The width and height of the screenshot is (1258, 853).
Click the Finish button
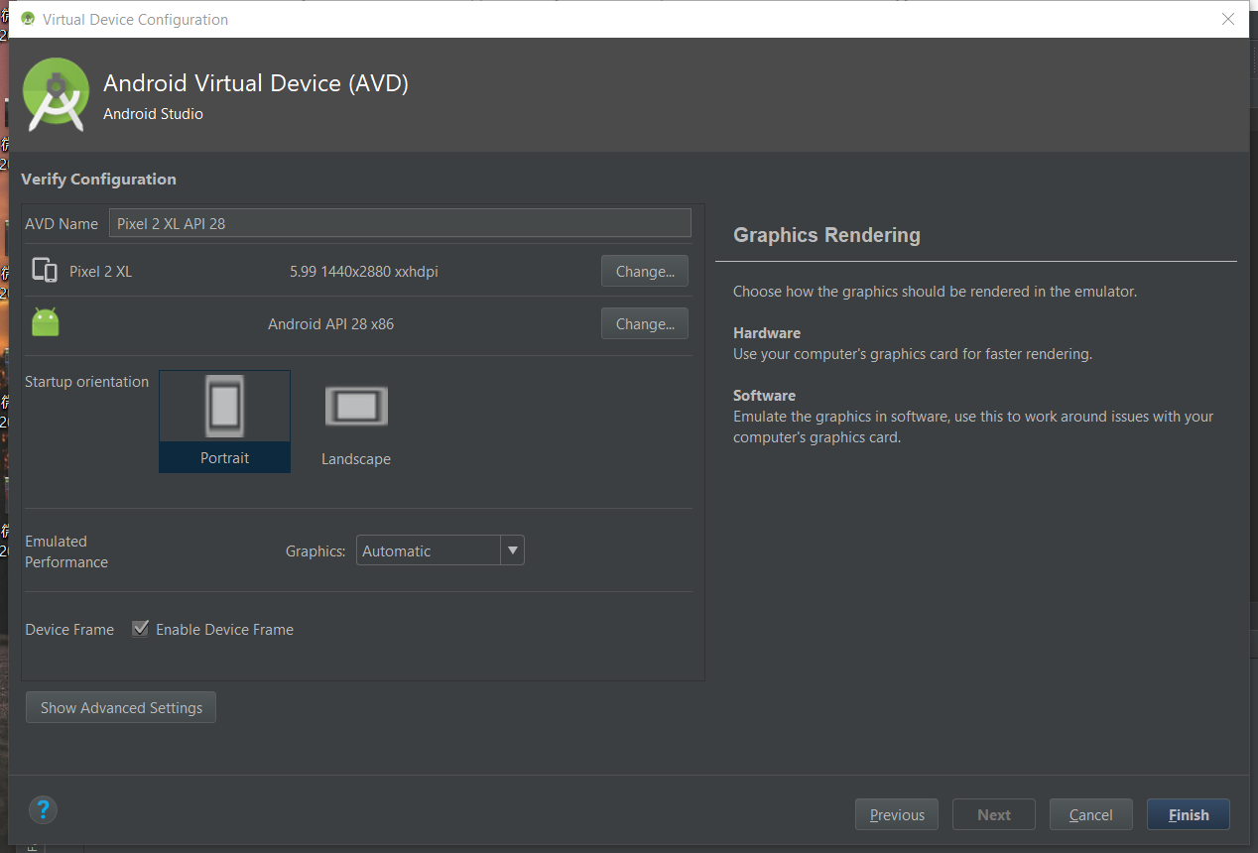[1188, 814]
